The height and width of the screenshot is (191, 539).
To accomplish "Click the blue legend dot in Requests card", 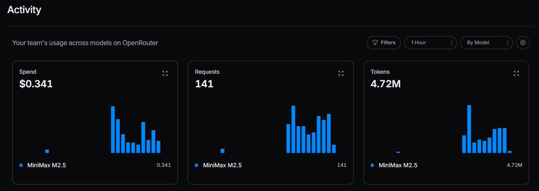I will click(196, 166).
